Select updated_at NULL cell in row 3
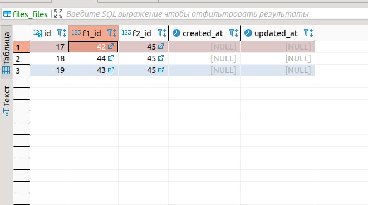Image resolution: width=368 pixels, height=205 pixels. (278, 70)
